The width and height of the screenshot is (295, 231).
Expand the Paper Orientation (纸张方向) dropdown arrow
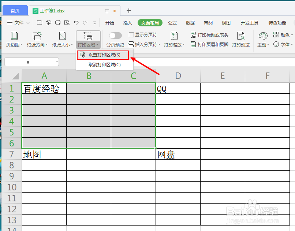click(46, 45)
